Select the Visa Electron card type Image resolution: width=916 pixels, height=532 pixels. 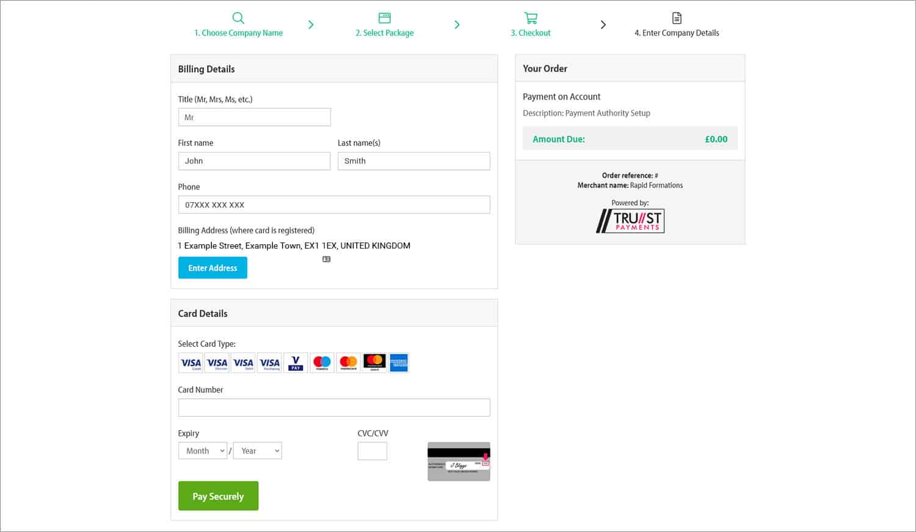217,363
